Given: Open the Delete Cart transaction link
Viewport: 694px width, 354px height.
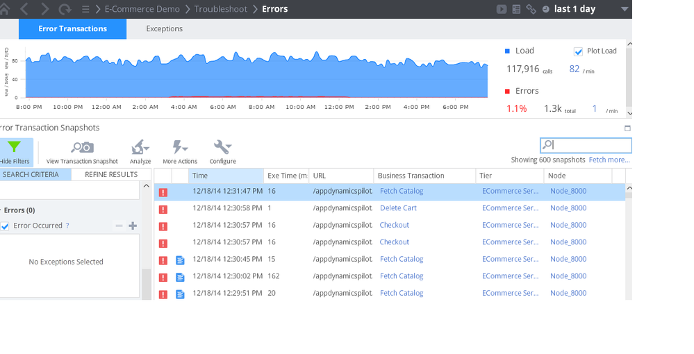Looking at the screenshot, I should [398, 208].
